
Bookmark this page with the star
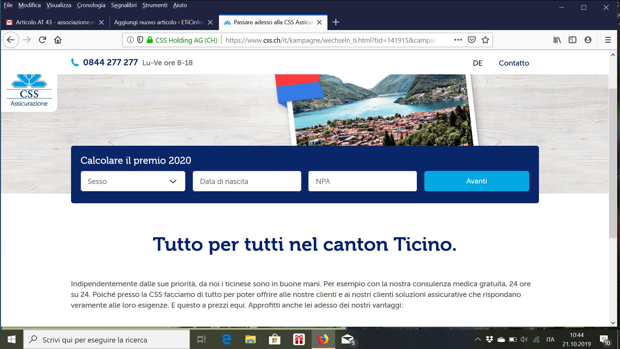[x=485, y=40]
